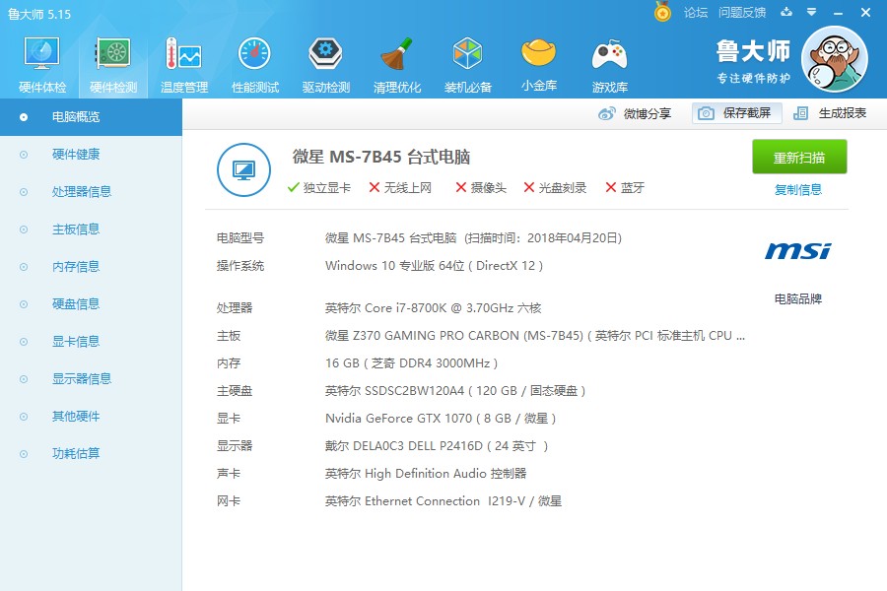Click the report icon for 生成报表
Viewport: 887px width, 591px height.
click(x=800, y=113)
